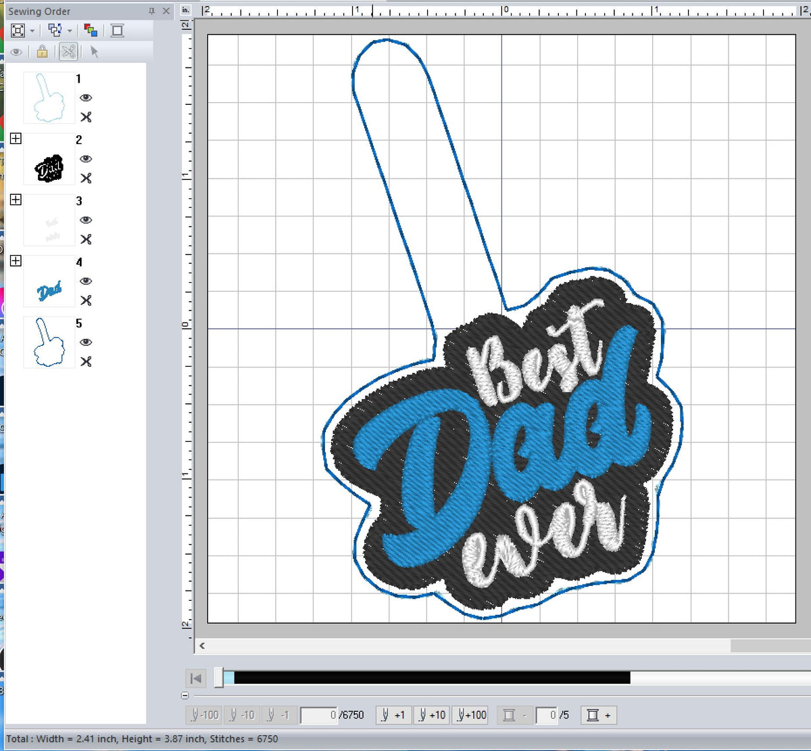Activate the scissors trim tool
Screen dimensions: 811x751
coord(68,53)
